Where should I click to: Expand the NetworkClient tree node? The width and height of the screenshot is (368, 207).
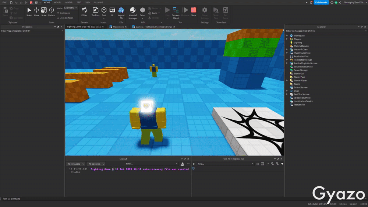click(287, 49)
